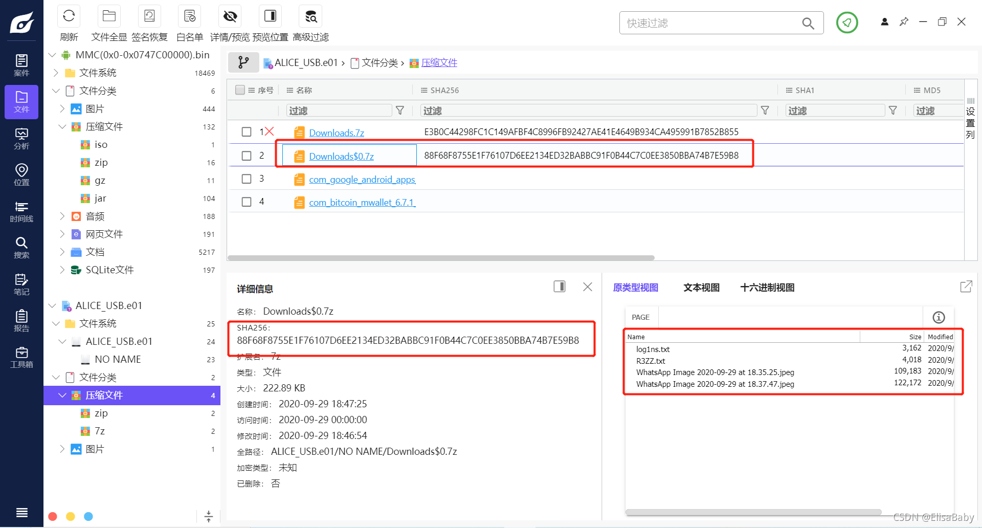Image resolution: width=982 pixels, height=528 pixels.
Task: Click the hamburger menu at sidebar bottom
Action: pyautogui.click(x=21, y=513)
